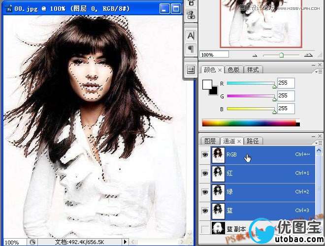Click the Ctrl+1 shortcut text on 红 row

click(302, 173)
